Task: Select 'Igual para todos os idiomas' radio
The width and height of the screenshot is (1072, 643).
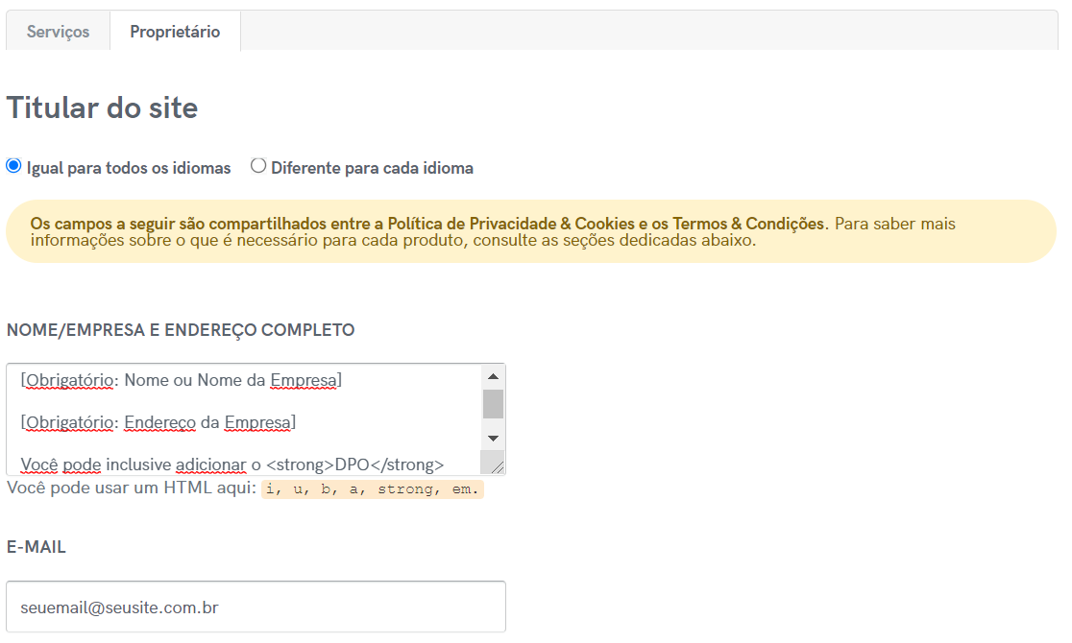Action: pyautogui.click(x=13, y=166)
